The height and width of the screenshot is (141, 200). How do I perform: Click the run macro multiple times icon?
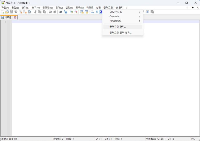coord(147,12)
